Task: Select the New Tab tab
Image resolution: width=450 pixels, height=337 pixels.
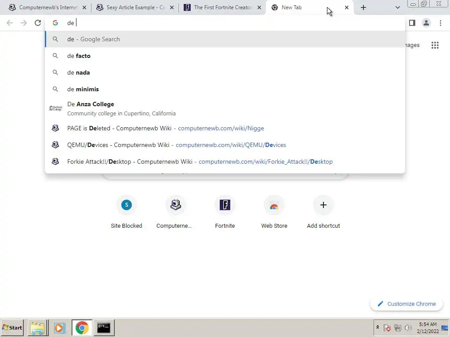Action: tap(309, 7)
